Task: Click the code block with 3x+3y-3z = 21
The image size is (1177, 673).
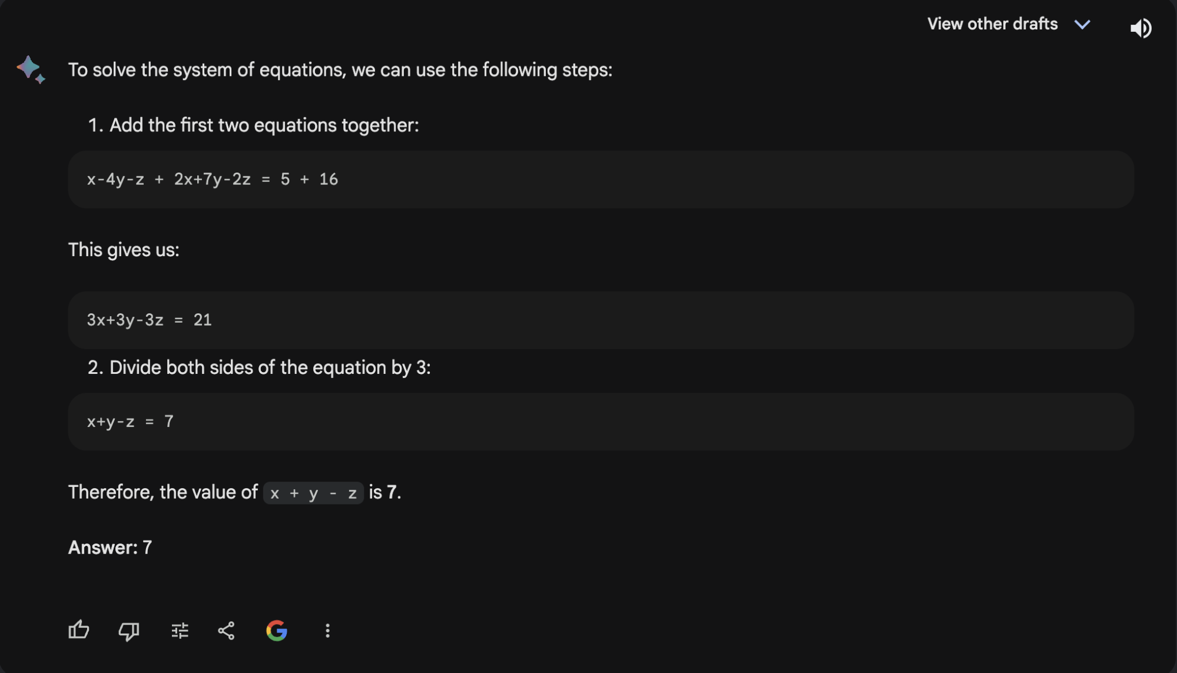Action: (x=601, y=320)
